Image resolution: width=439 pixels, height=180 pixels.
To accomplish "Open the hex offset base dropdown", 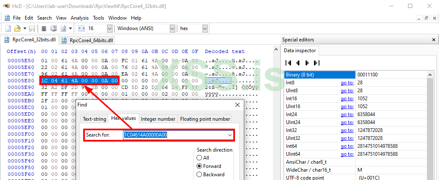I will [x=205, y=28].
